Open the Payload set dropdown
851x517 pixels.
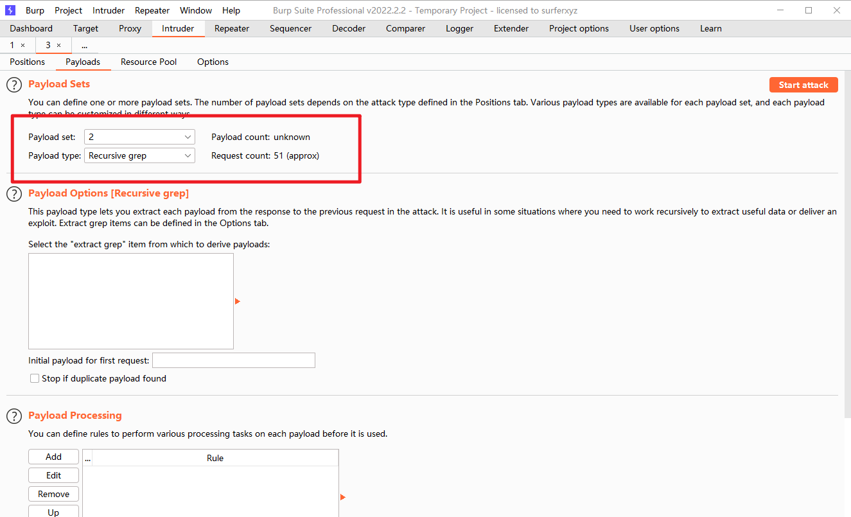[139, 137]
